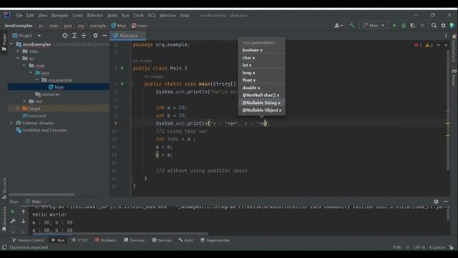
Task: Collapse the main folder
Action: [x=24, y=65]
